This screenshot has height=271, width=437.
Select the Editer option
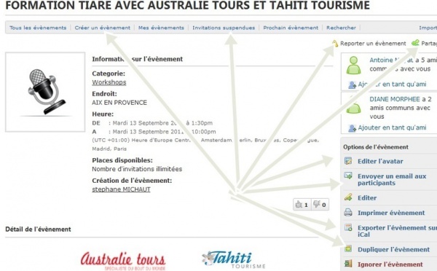367,198
